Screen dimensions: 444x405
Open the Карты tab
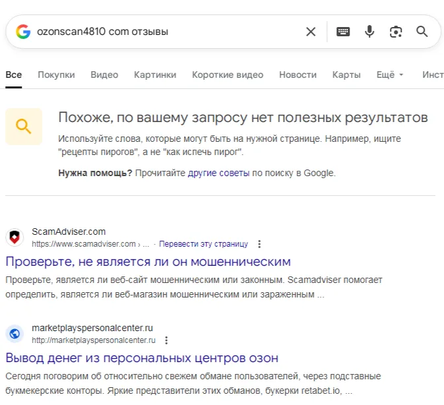tap(346, 75)
